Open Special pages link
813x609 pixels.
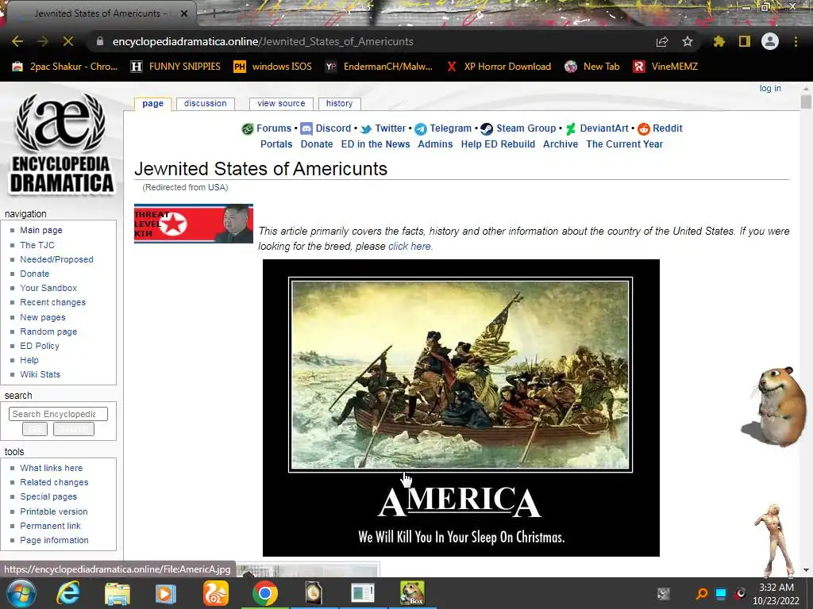coord(48,496)
